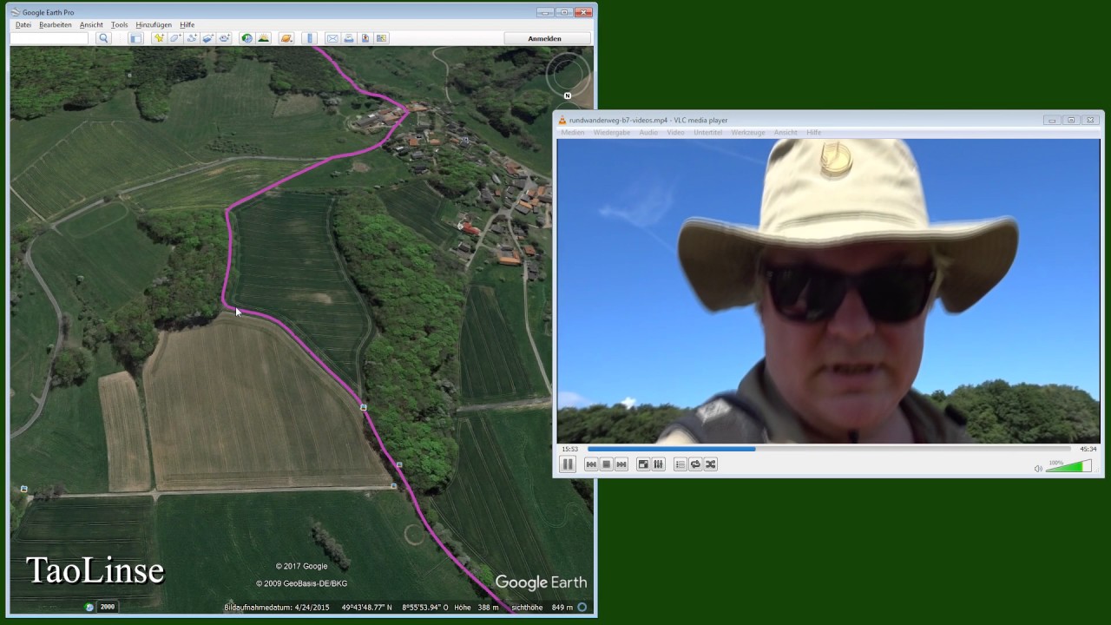Image resolution: width=1111 pixels, height=625 pixels.
Task: View the location in Google Maps
Action: 381,38
